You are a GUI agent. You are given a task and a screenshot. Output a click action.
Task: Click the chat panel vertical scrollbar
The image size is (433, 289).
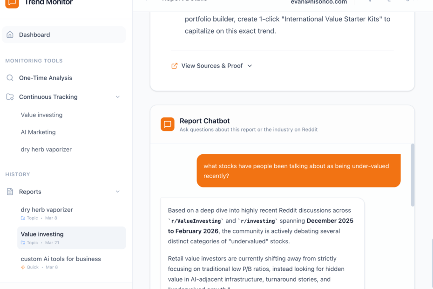[x=412, y=175]
